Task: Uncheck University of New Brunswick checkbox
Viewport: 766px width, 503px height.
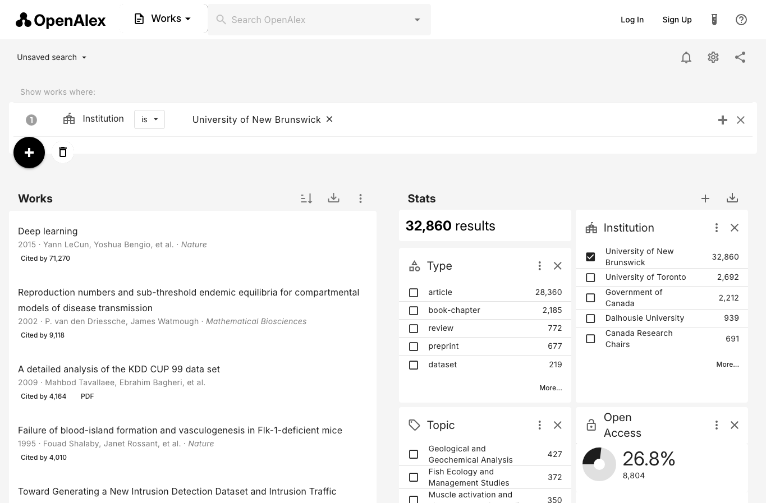Action: click(x=590, y=257)
